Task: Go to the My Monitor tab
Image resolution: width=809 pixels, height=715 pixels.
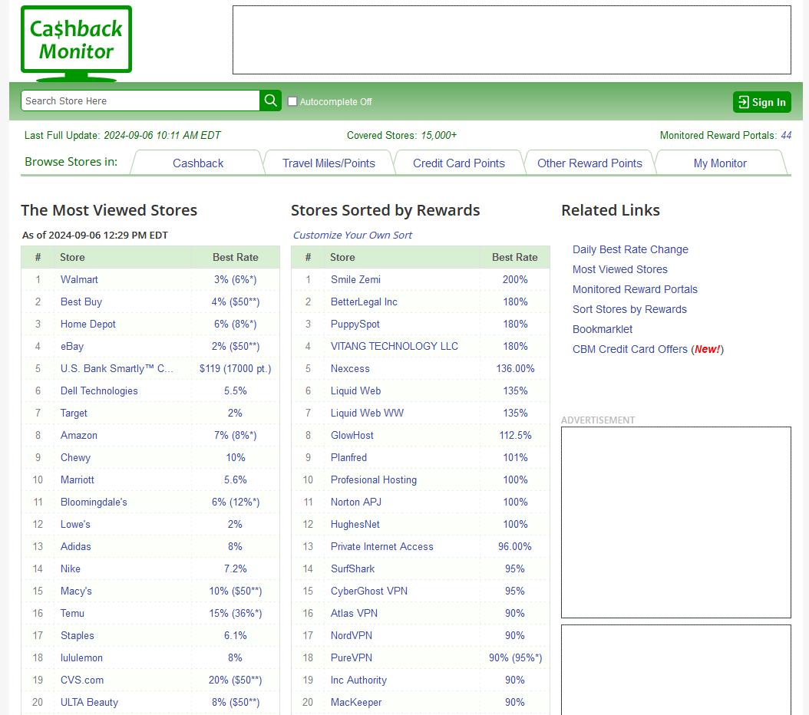Action: click(719, 163)
